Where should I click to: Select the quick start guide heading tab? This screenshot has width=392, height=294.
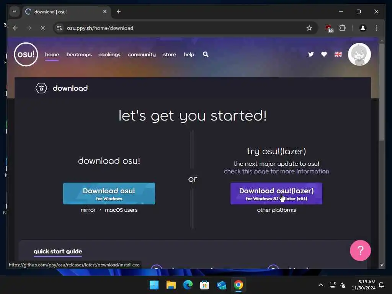coord(58,252)
